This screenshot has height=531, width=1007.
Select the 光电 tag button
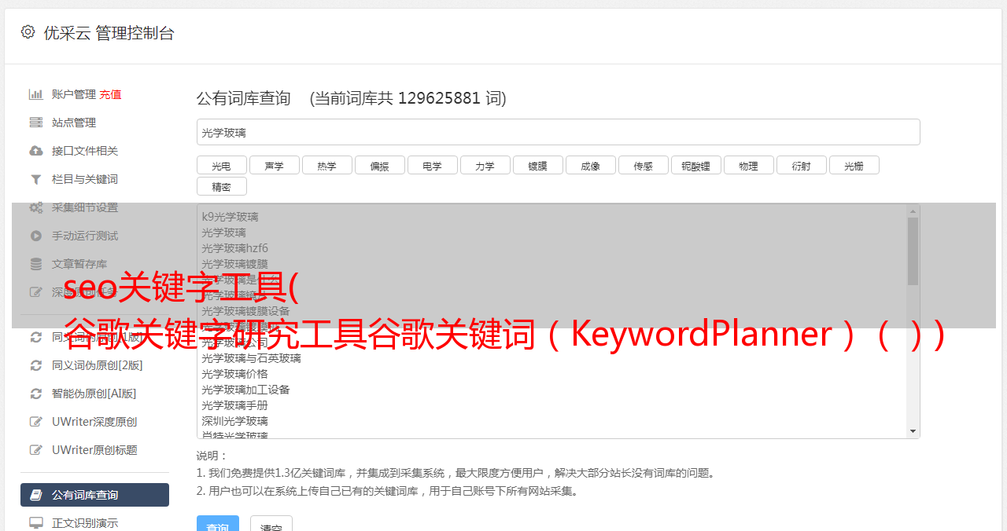click(222, 165)
